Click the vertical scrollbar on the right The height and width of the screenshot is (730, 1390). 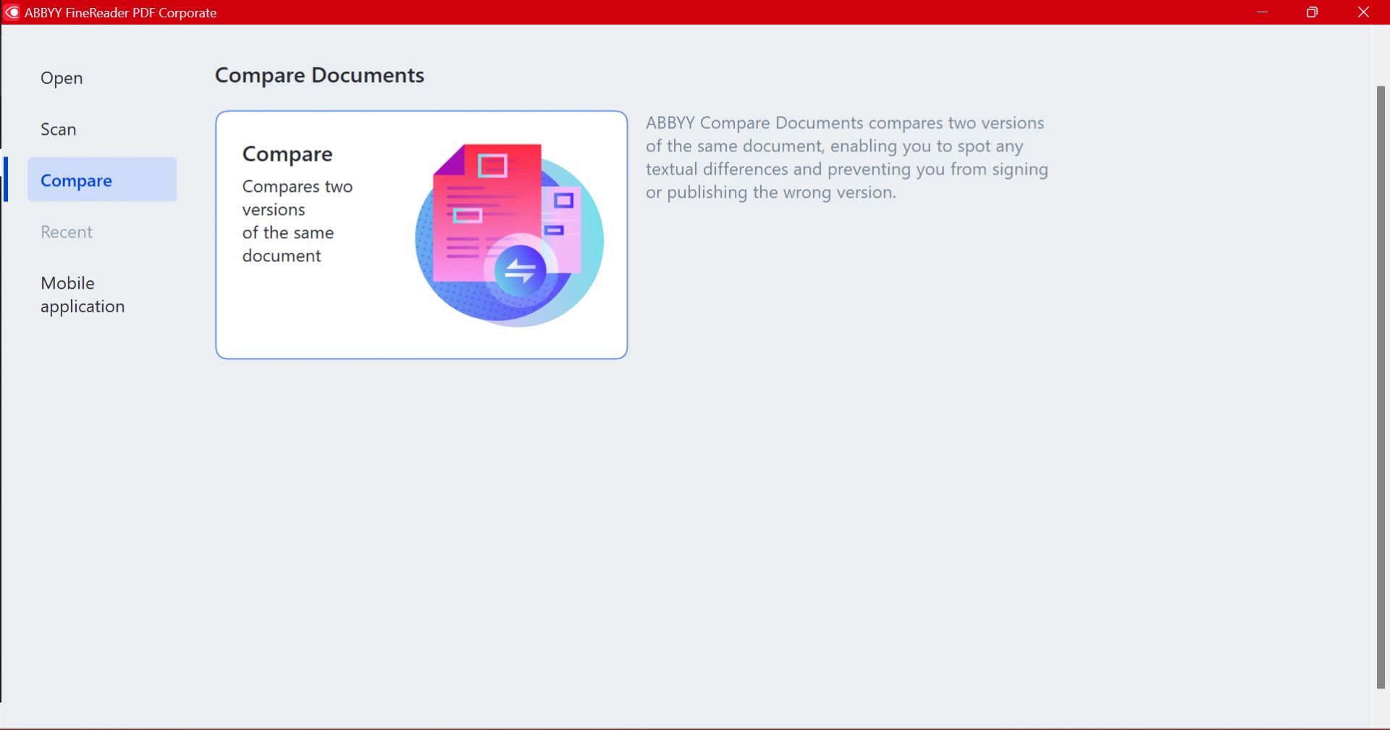point(1381,387)
